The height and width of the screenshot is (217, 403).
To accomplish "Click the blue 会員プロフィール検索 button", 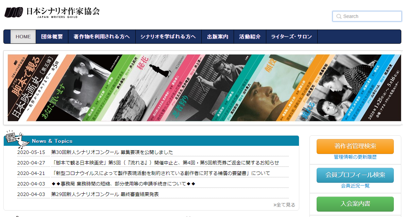I will click(x=355, y=175).
